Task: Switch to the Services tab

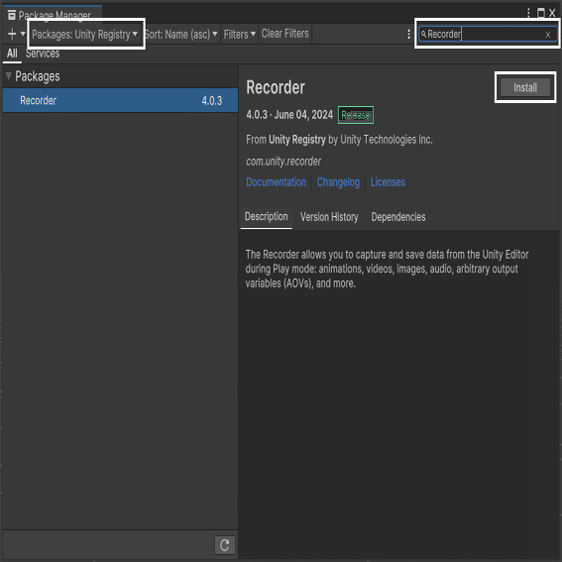Action: point(43,54)
